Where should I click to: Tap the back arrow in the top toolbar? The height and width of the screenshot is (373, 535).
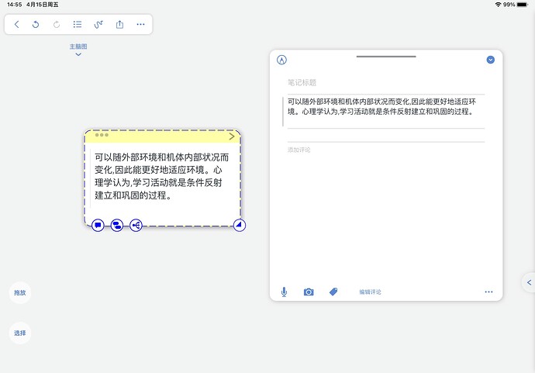pyautogui.click(x=17, y=25)
